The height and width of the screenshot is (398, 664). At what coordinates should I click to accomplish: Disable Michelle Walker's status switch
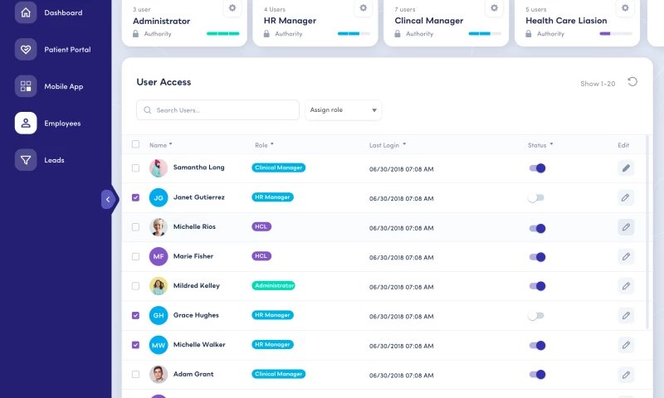pos(537,346)
